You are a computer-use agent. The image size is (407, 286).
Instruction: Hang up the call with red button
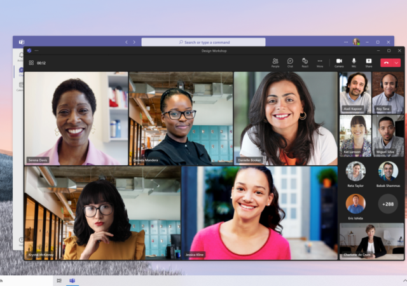pyautogui.click(x=387, y=63)
